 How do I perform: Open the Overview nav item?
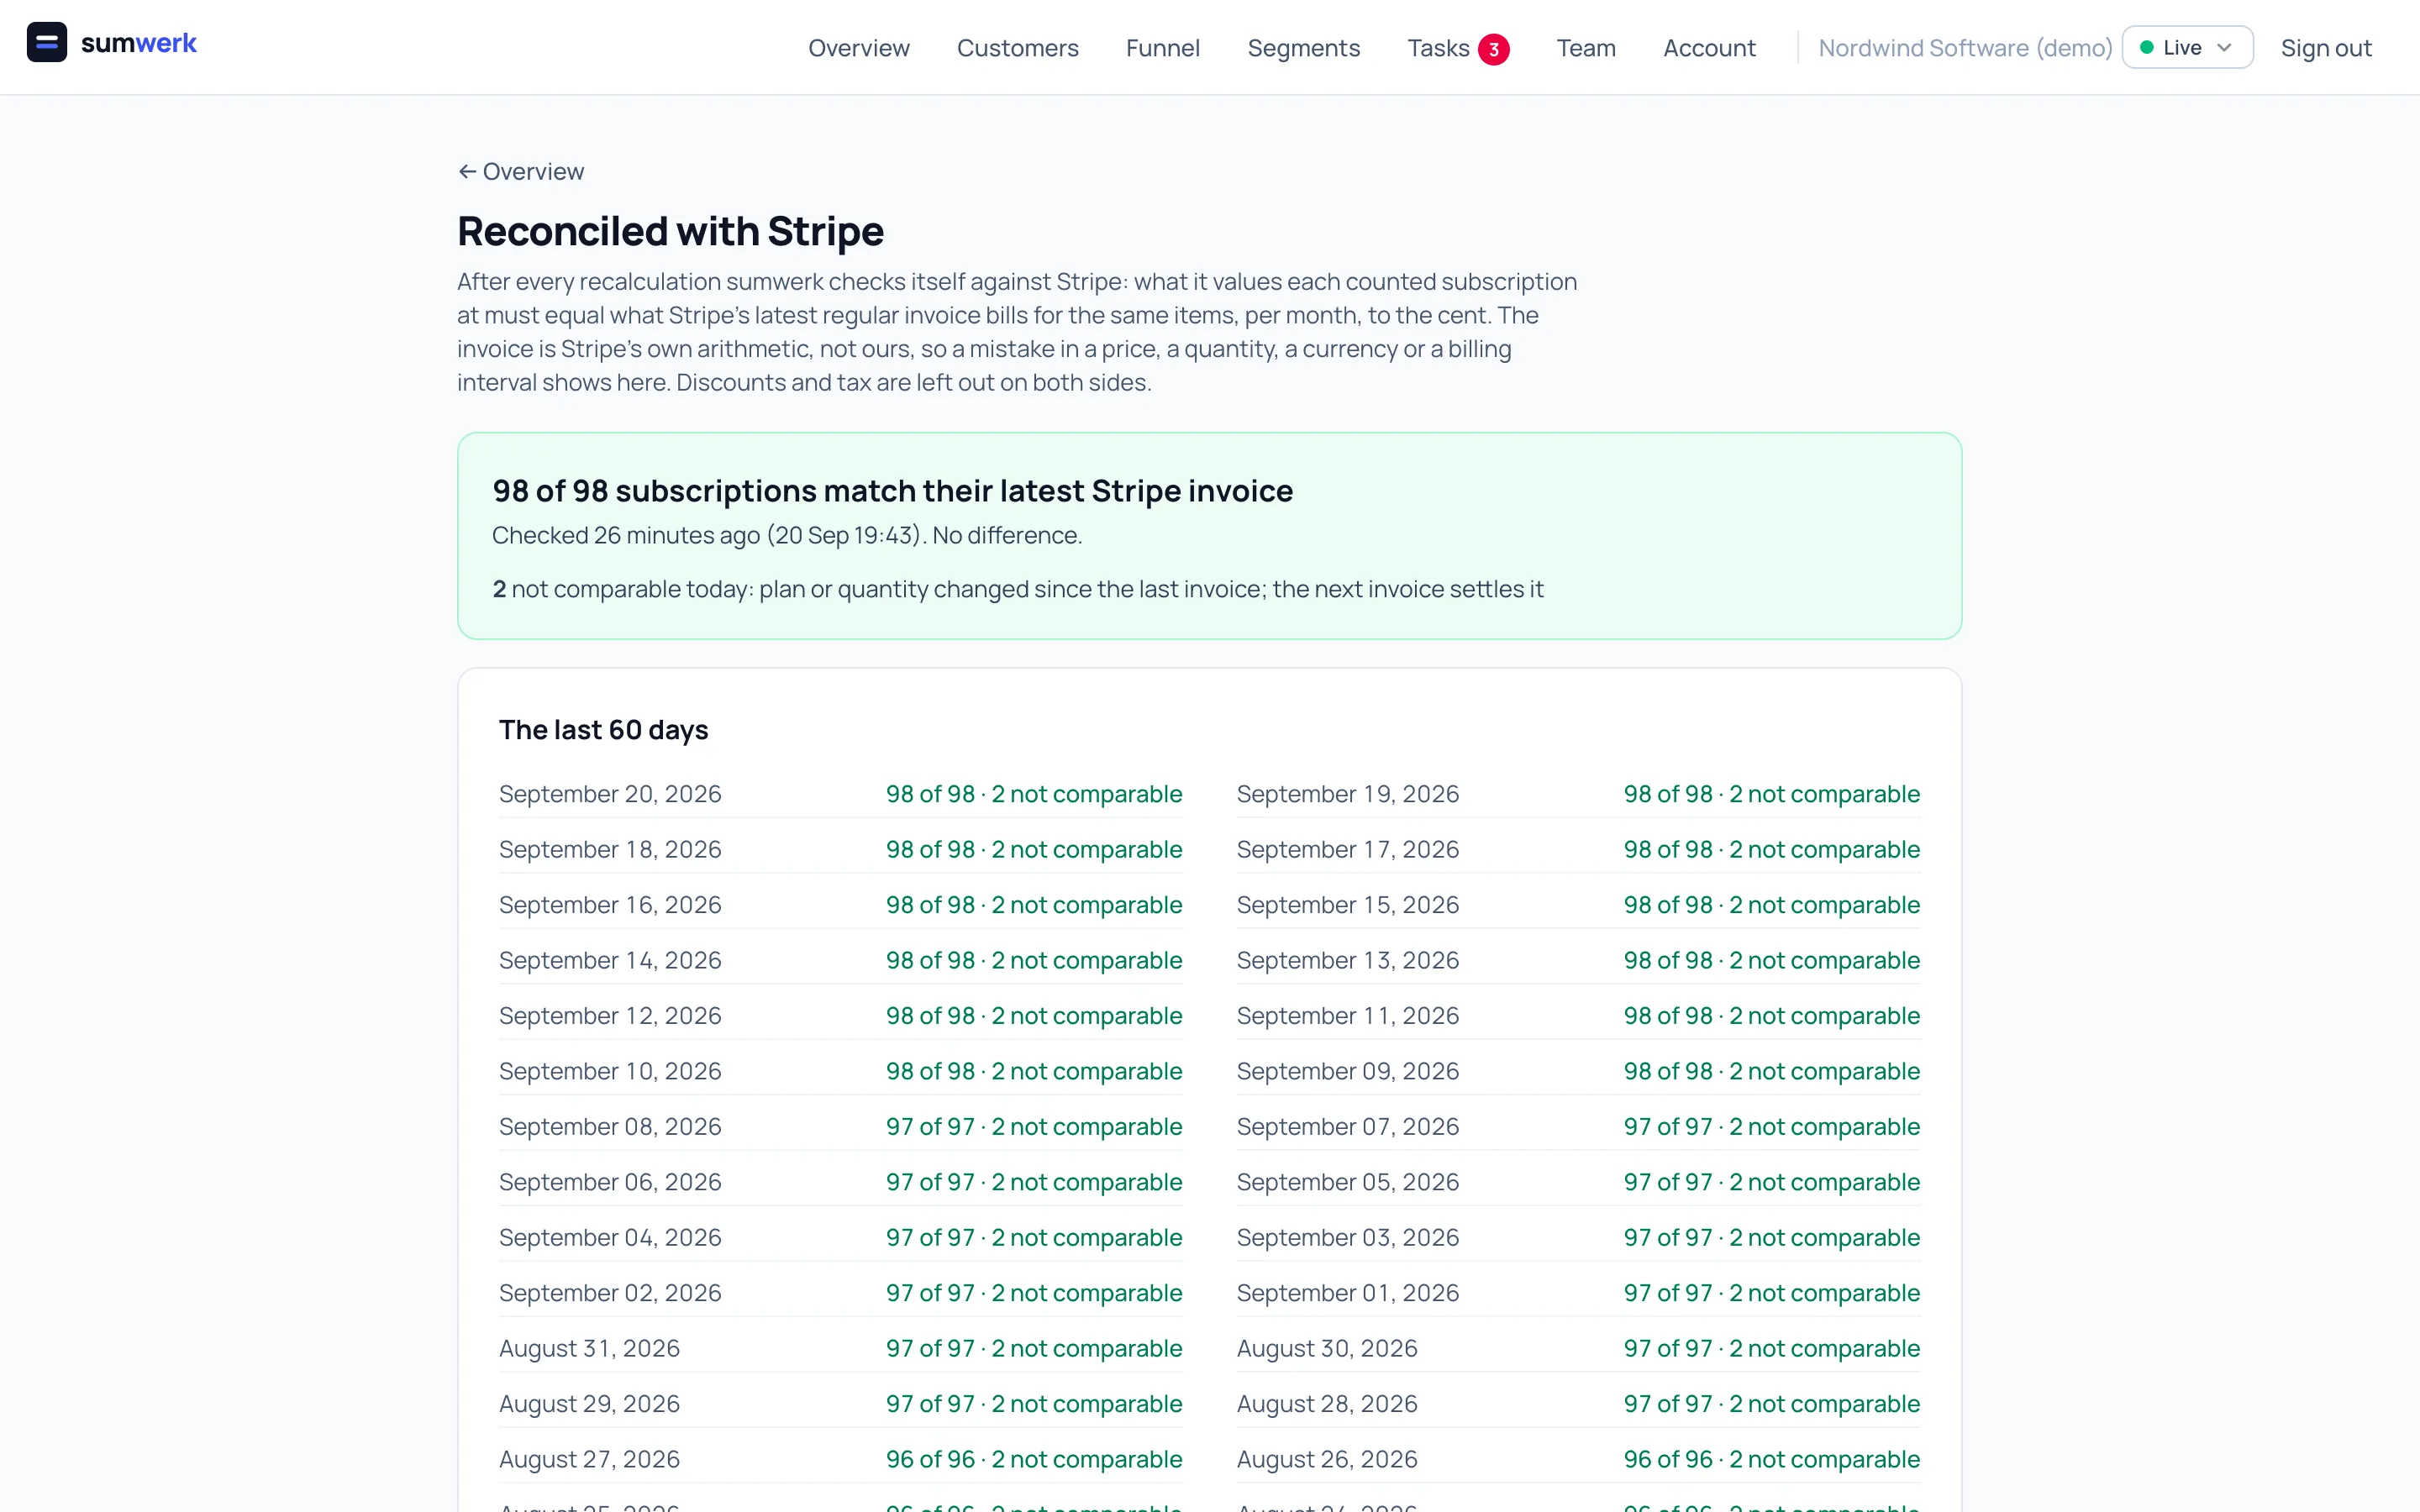tap(858, 48)
